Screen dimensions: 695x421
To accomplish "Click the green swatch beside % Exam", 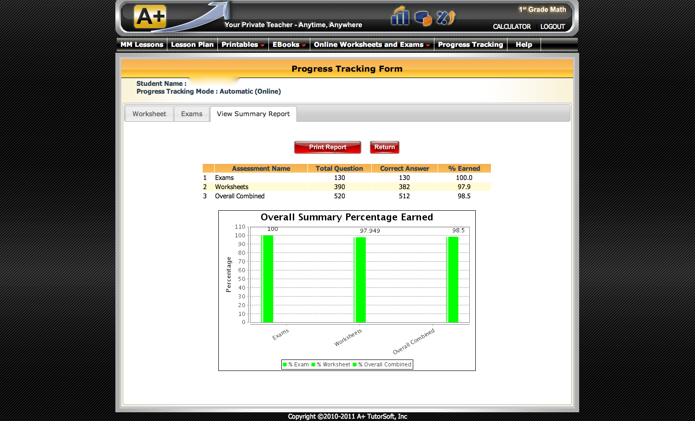I will pos(285,364).
